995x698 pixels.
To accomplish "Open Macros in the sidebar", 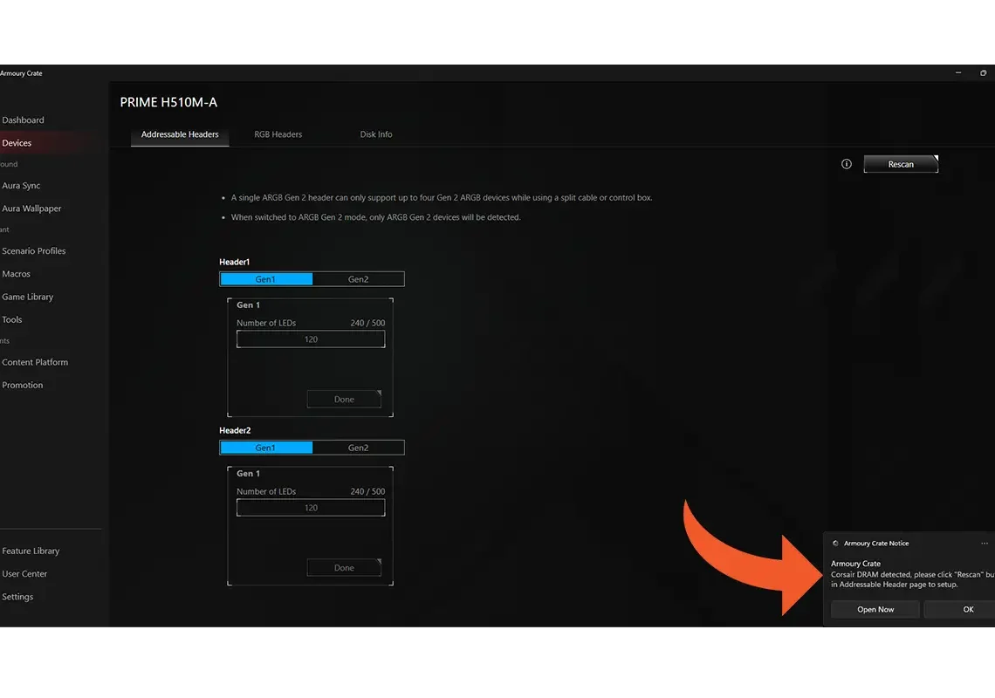I will point(16,273).
